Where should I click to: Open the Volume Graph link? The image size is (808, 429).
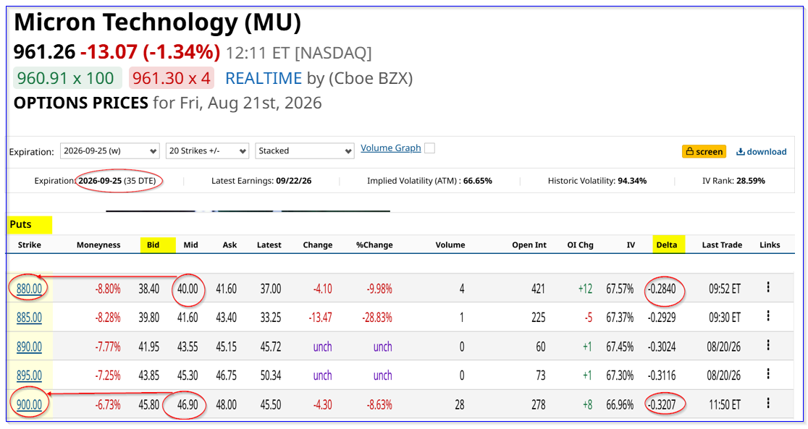(390, 148)
